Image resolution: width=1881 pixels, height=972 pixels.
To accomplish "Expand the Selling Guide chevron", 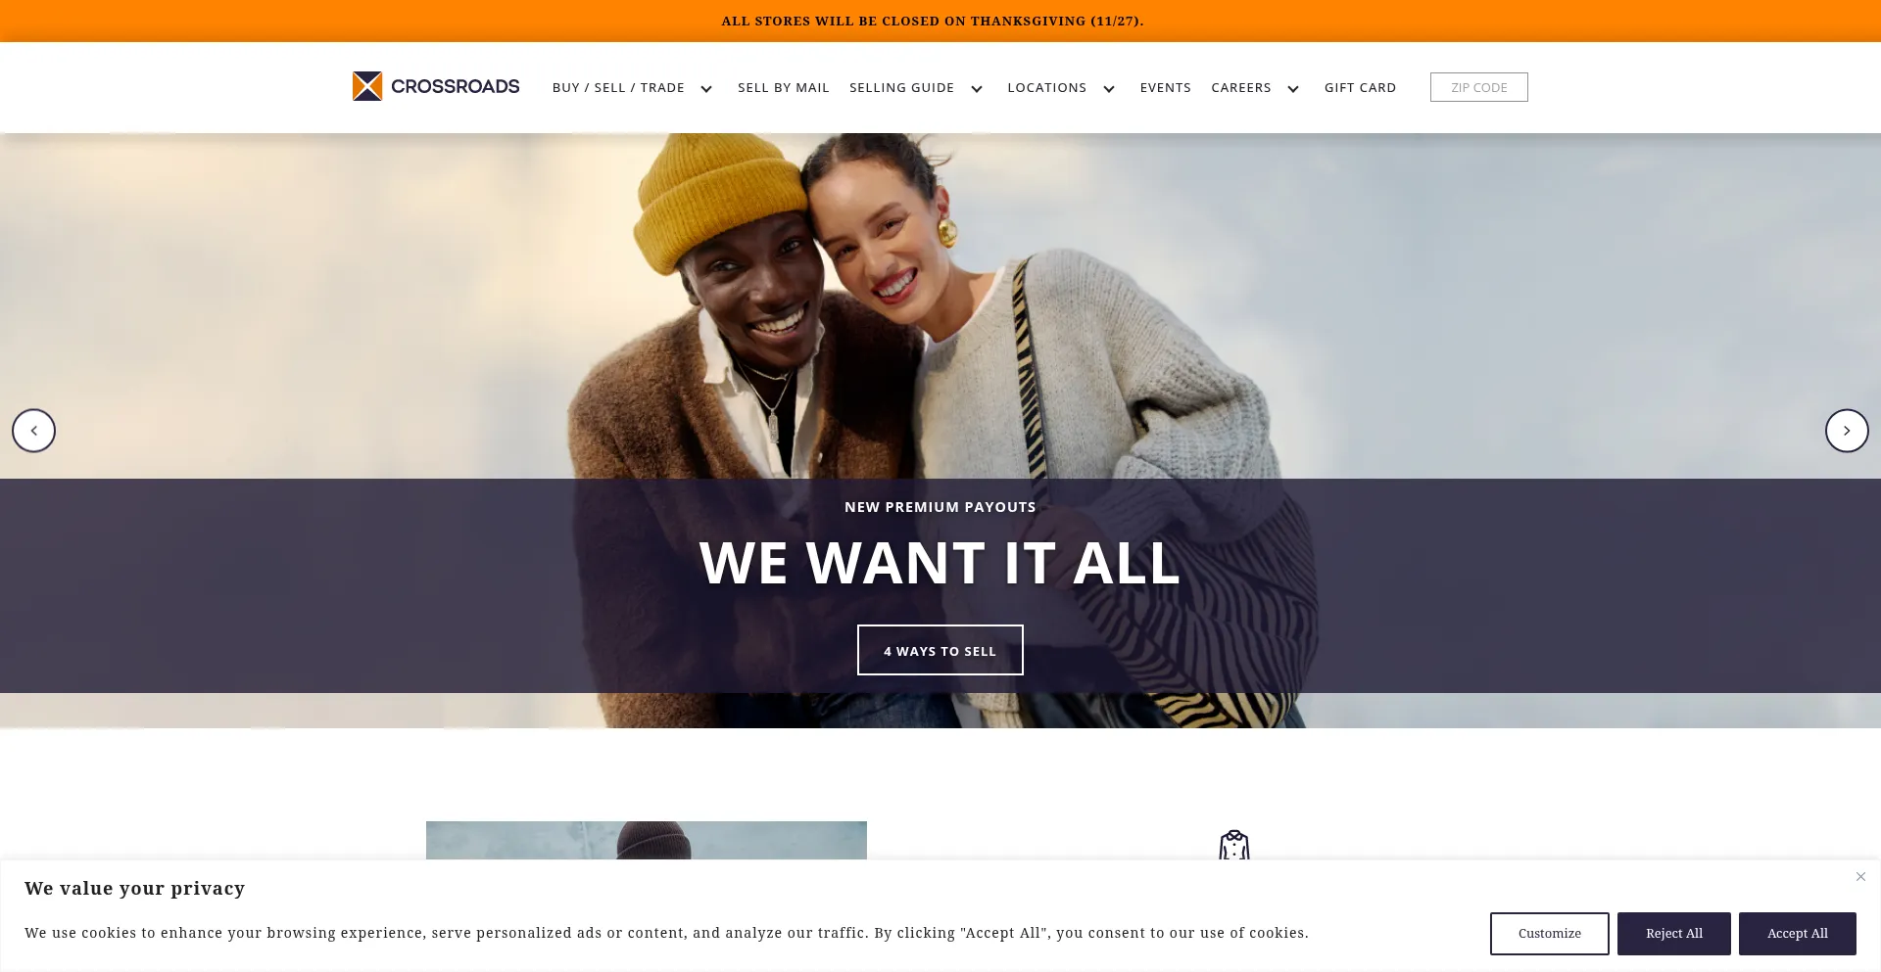I will (x=977, y=89).
